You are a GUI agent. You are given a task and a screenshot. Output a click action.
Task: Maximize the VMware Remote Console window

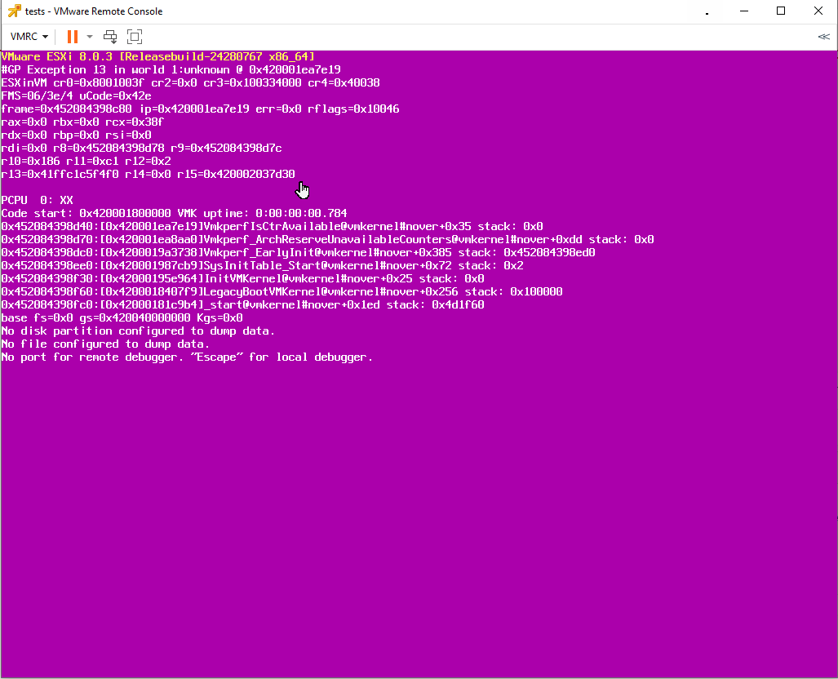(781, 11)
